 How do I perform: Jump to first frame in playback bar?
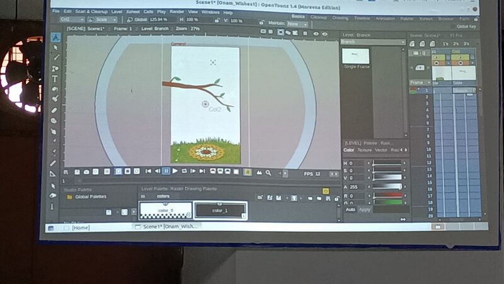click(x=148, y=171)
